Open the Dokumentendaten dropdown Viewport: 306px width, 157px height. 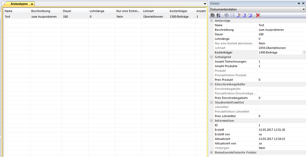(304, 9)
